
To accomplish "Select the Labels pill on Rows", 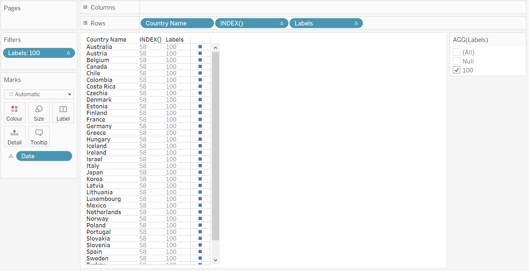I will pos(326,23).
